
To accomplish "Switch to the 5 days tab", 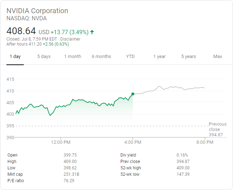I will pos(44,57).
